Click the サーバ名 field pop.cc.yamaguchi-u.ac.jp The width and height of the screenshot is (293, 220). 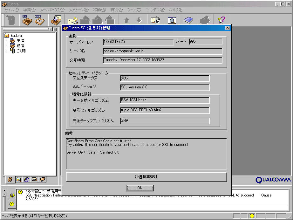(163, 51)
